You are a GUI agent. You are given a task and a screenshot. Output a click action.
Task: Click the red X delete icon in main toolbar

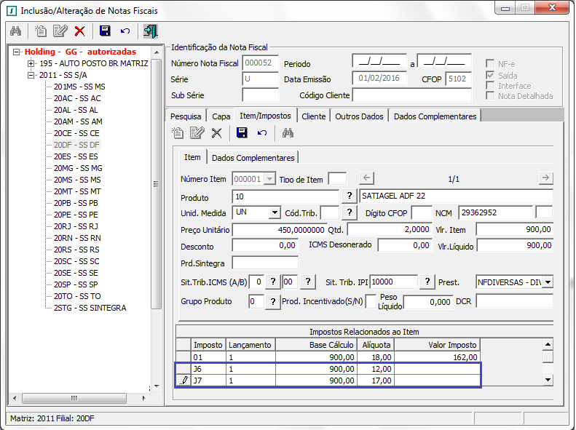79,31
